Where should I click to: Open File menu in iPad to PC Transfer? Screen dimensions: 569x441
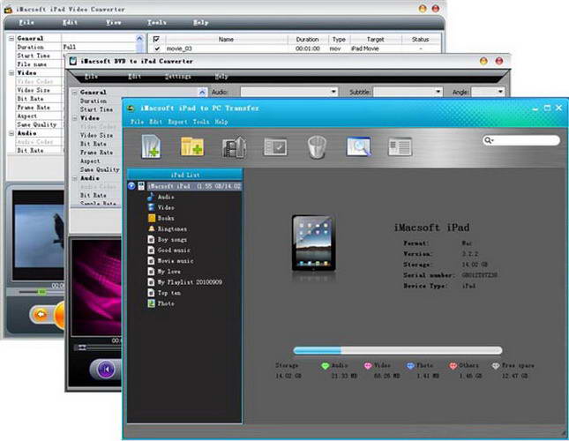point(137,122)
